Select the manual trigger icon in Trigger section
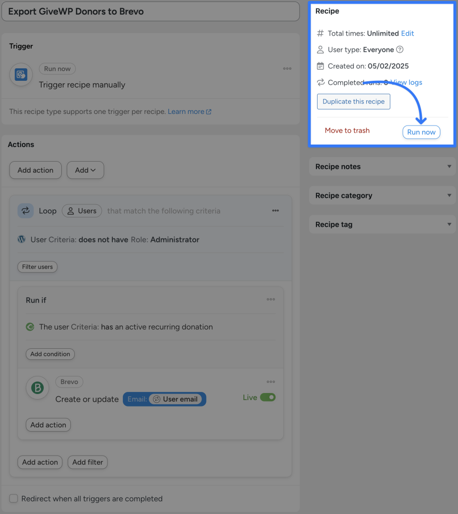This screenshot has height=514, width=458. (x=20, y=74)
